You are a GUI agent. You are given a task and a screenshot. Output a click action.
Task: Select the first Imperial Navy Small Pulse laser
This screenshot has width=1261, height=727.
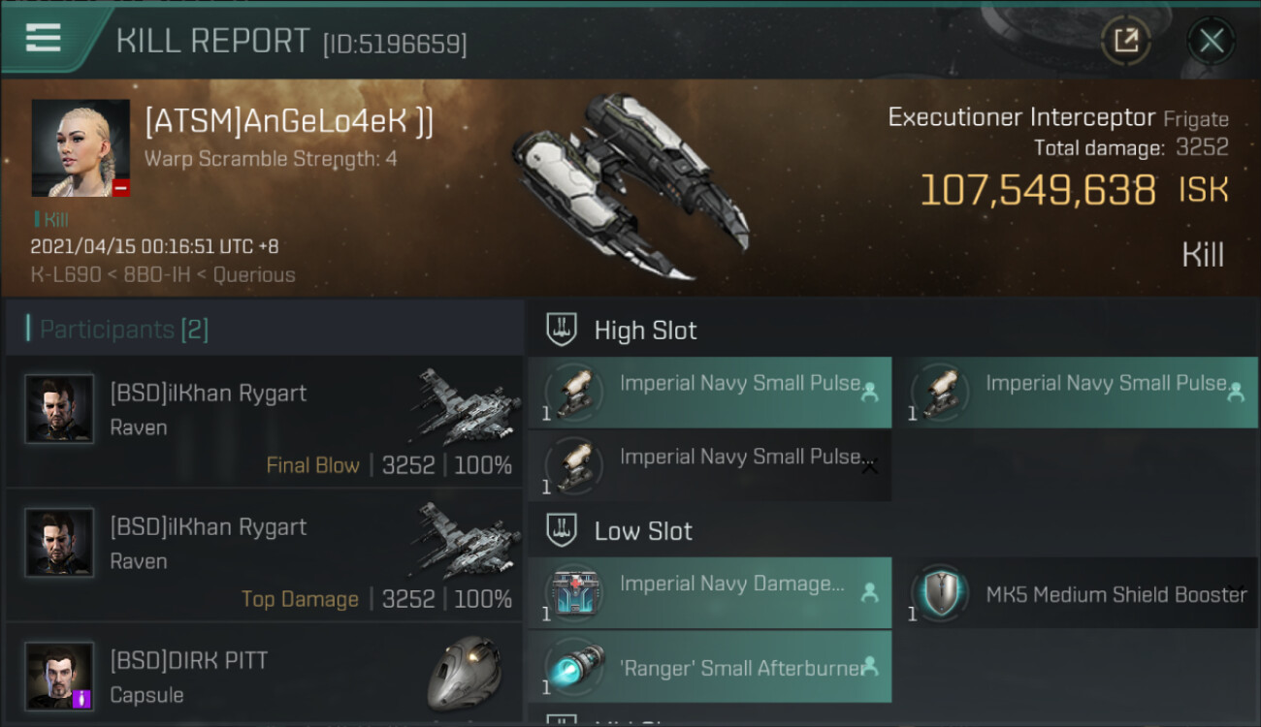(709, 392)
